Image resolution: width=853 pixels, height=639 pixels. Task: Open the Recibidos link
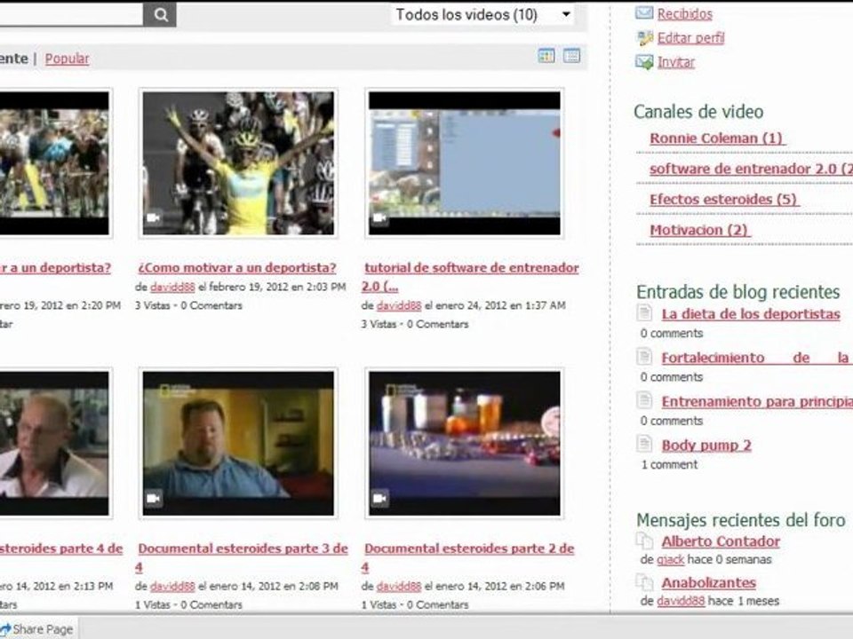685,14
